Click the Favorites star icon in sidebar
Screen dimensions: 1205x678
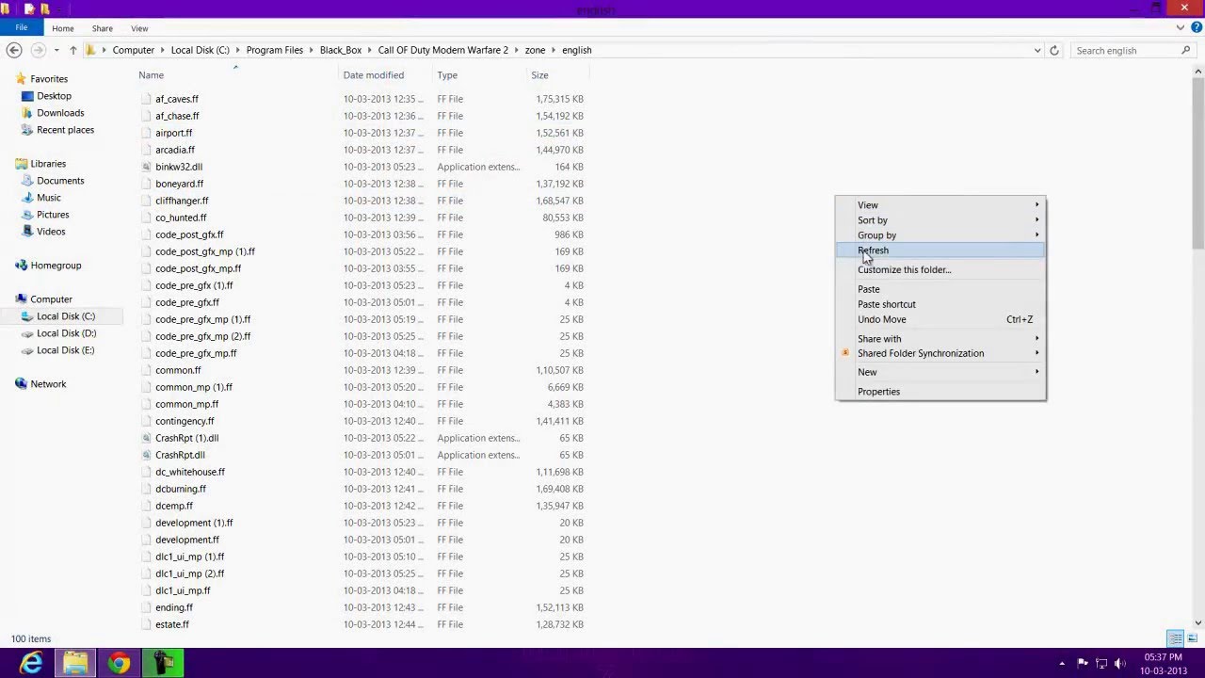pyautogui.click(x=21, y=79)
